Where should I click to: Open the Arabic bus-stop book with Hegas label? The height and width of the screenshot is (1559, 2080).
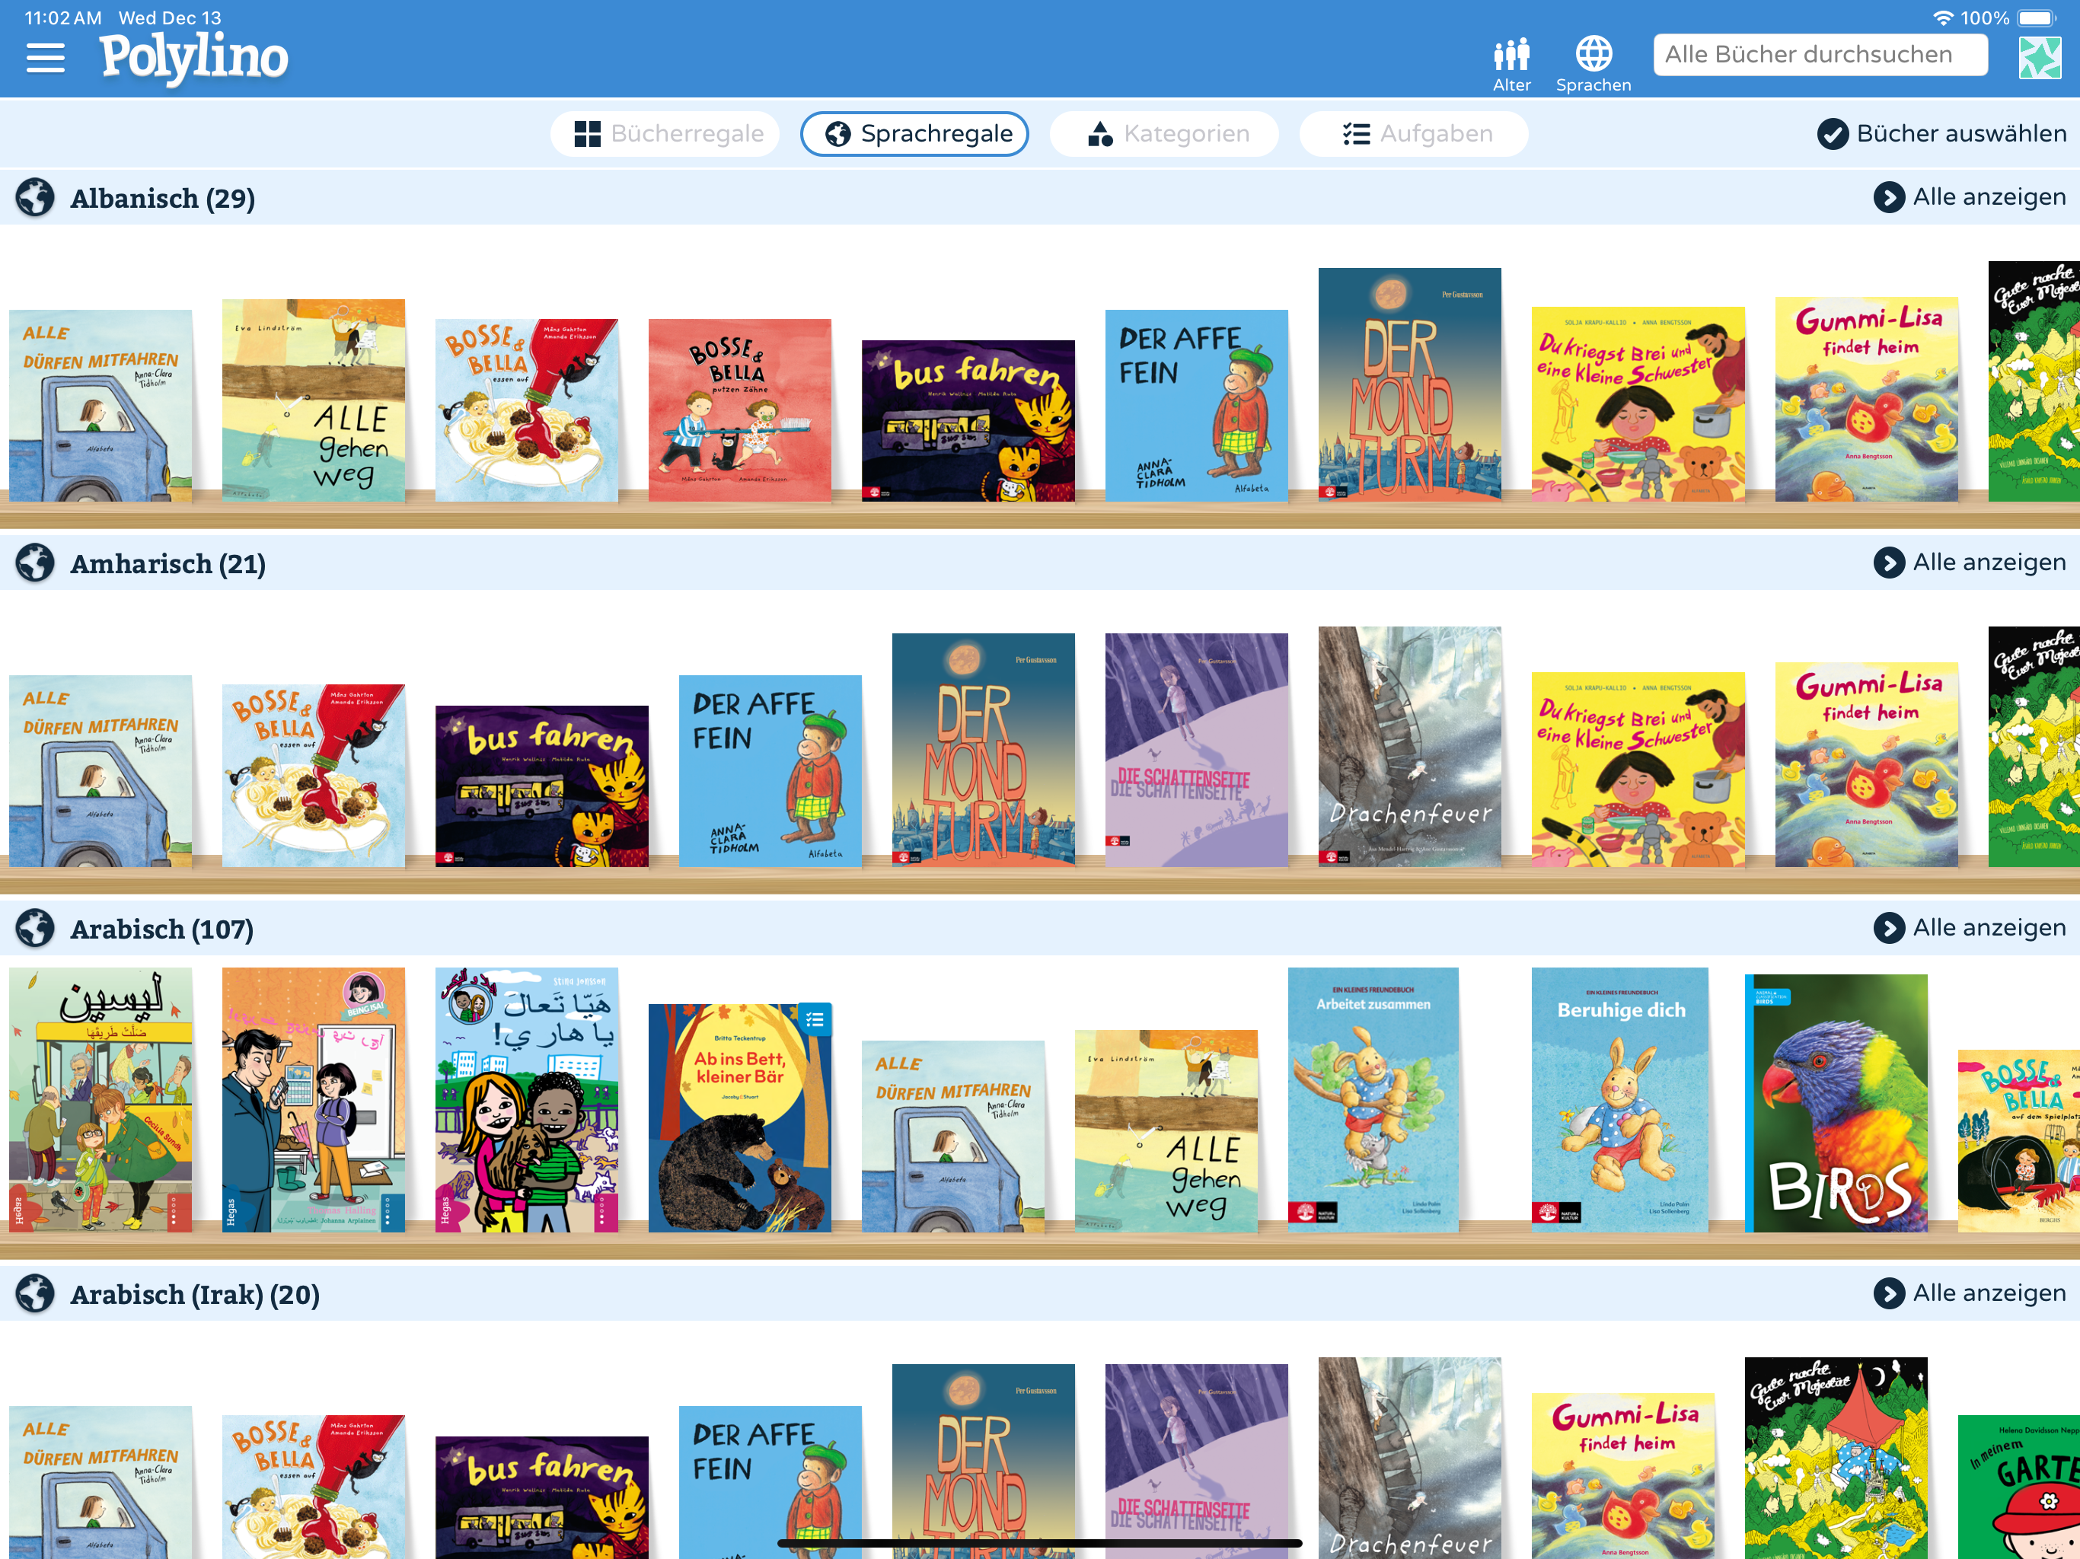pos(100,1100)
